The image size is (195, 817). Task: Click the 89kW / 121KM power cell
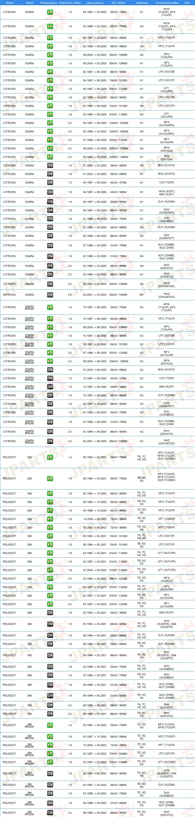pyautogui.click(x=118, y=579)
